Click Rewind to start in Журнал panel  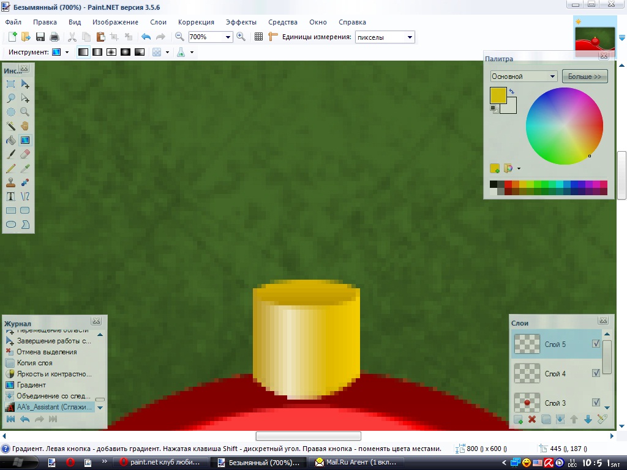tap(11, 419)
